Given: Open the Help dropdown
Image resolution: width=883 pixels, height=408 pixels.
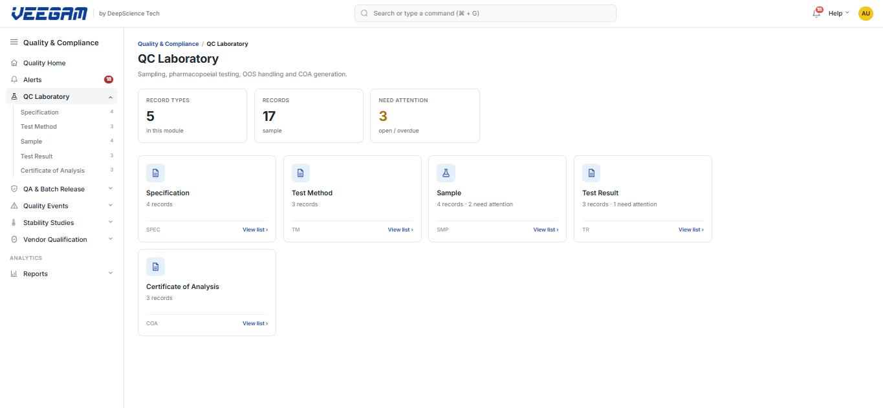Looking at the screenshot, I should (x=839, y=13).
